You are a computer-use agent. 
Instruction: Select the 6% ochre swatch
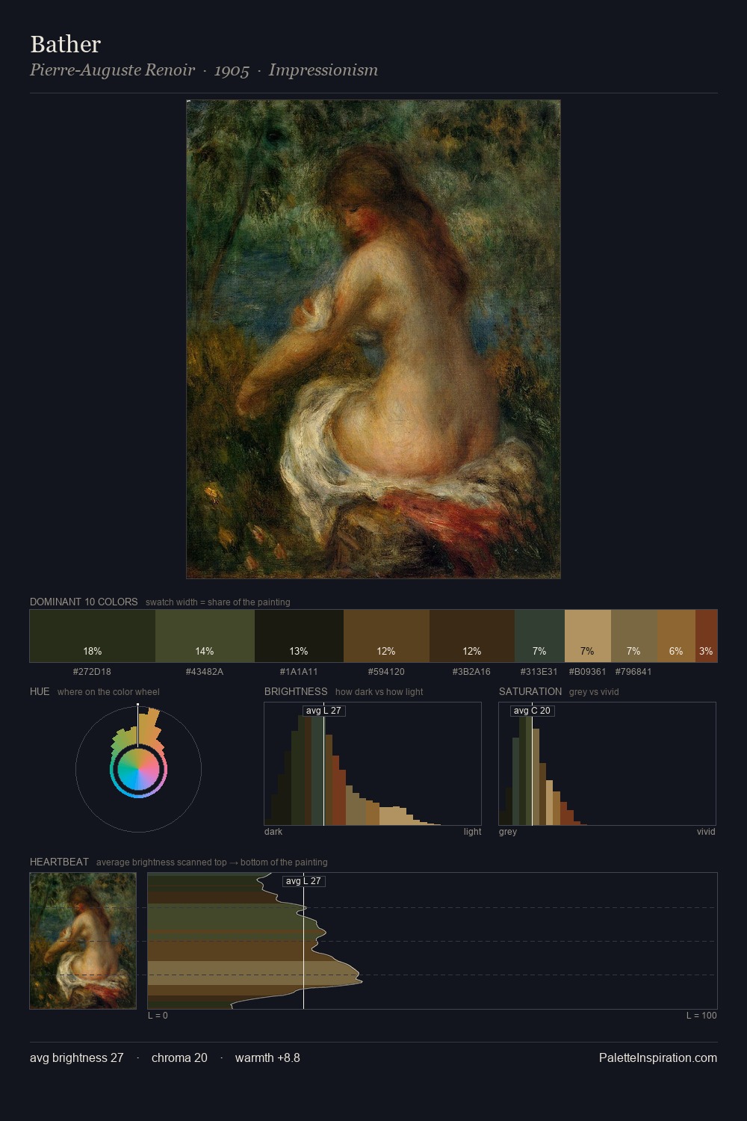(x=676, y=636)
